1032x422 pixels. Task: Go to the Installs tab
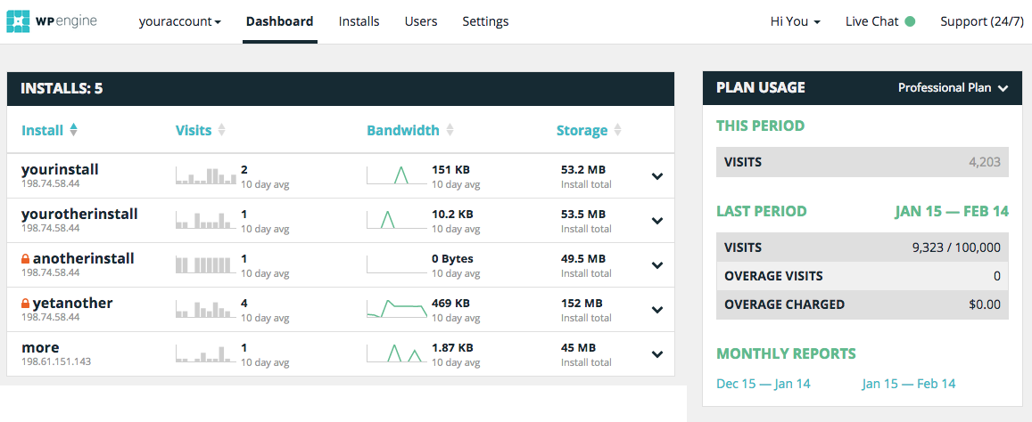click(x=359, y=21)
